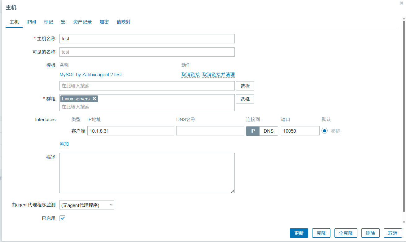Click inside the 描述 text area
The width and height of the screenshot is (406, 242).
pyautogui.click(x=147, y=173)
